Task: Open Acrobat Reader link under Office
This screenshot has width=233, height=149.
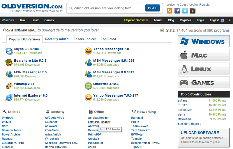Action: coord(98,118)
